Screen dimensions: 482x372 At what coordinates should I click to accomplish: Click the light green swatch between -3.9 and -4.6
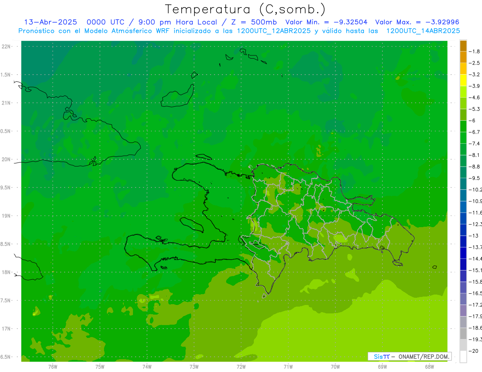point(463,92)
